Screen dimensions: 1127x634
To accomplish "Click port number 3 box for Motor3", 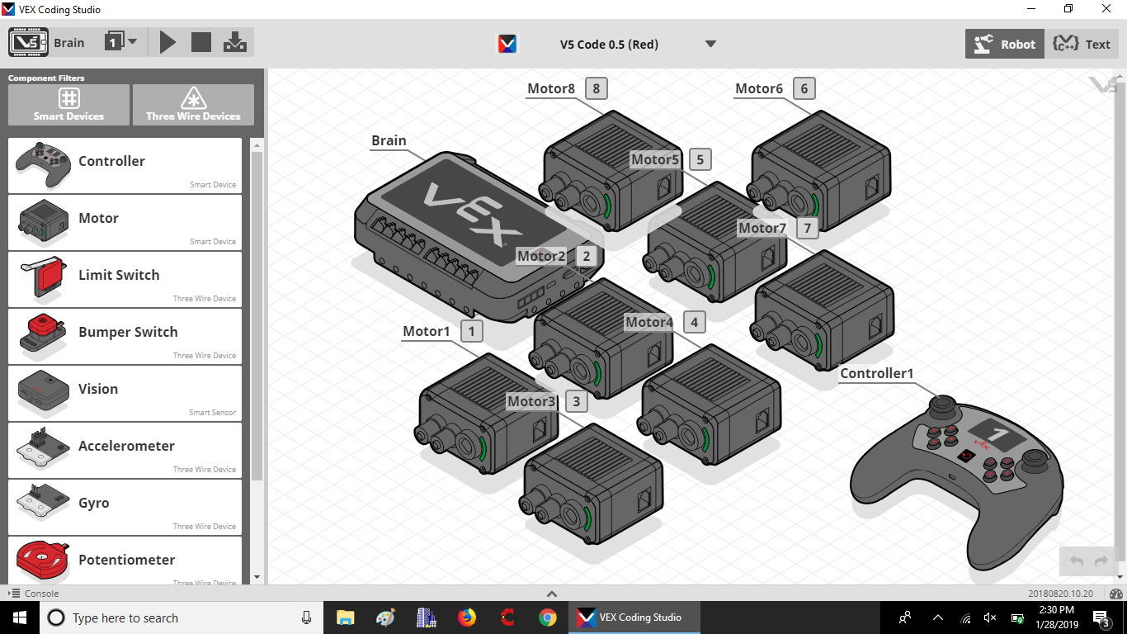I will click(576, 402).
